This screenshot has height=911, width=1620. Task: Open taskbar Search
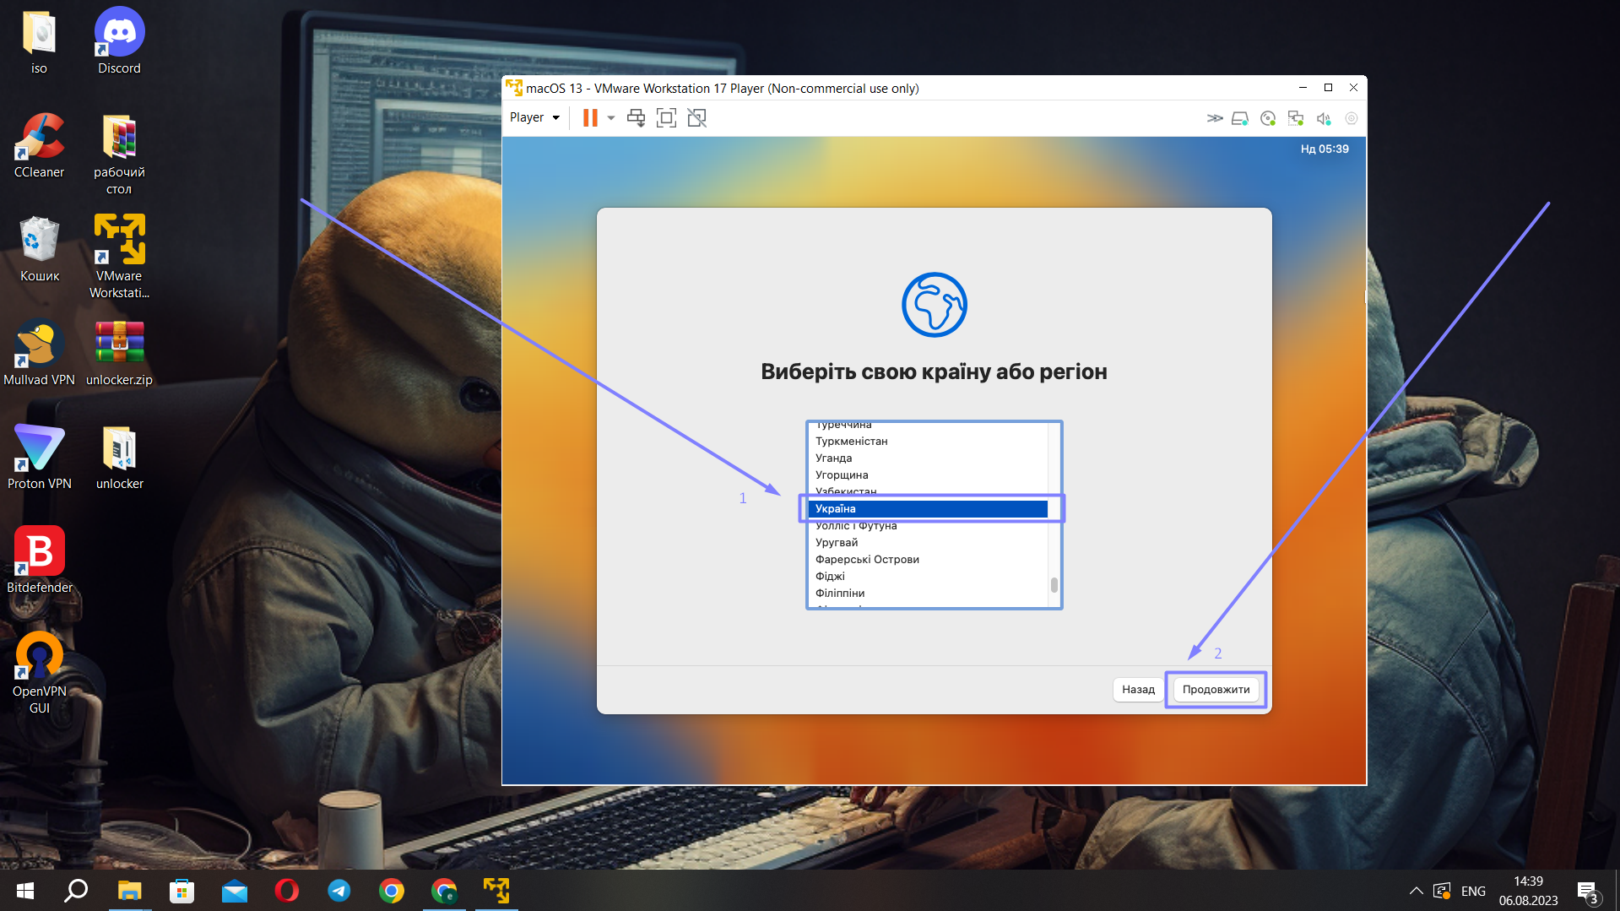[x=76, y=891]
